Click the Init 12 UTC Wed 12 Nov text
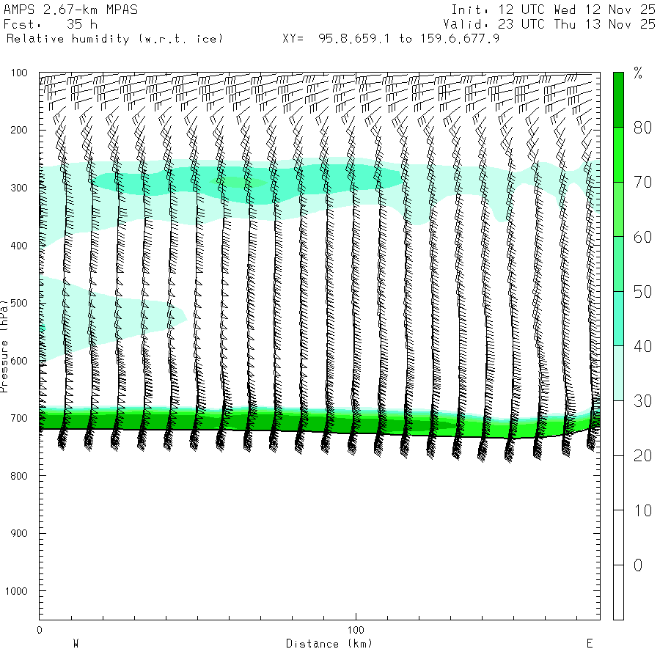The width and height of the screenshot is (660, 660). pyautogui.click(x=553, y=10)
